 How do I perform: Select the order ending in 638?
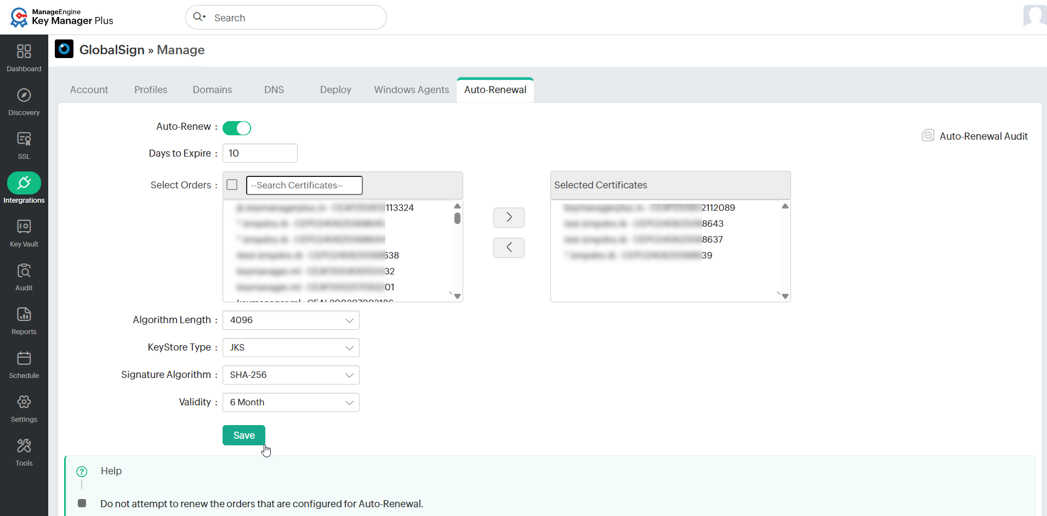pyautogui.click(x=317, y=255)
